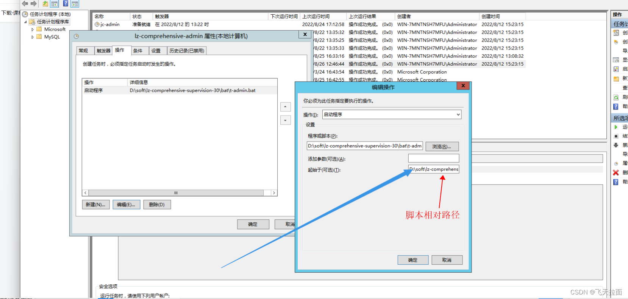Click the black End square icon in the Actions pane
The image size is (628, 299).
[616, 136]
